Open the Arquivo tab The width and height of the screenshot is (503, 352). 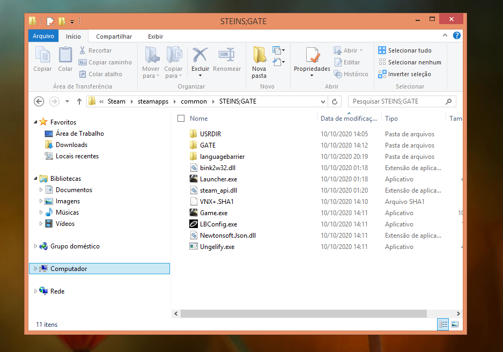[x=43, y=36]
